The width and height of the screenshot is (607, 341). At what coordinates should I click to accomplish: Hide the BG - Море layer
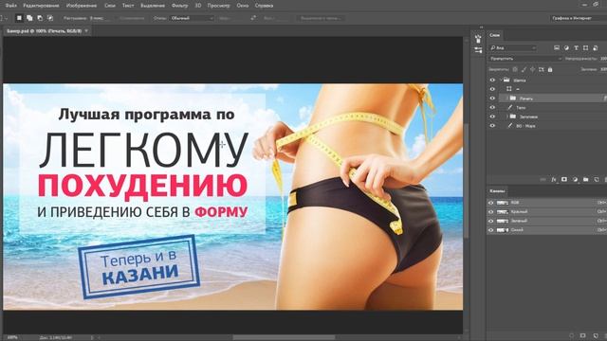coord(492,126)
